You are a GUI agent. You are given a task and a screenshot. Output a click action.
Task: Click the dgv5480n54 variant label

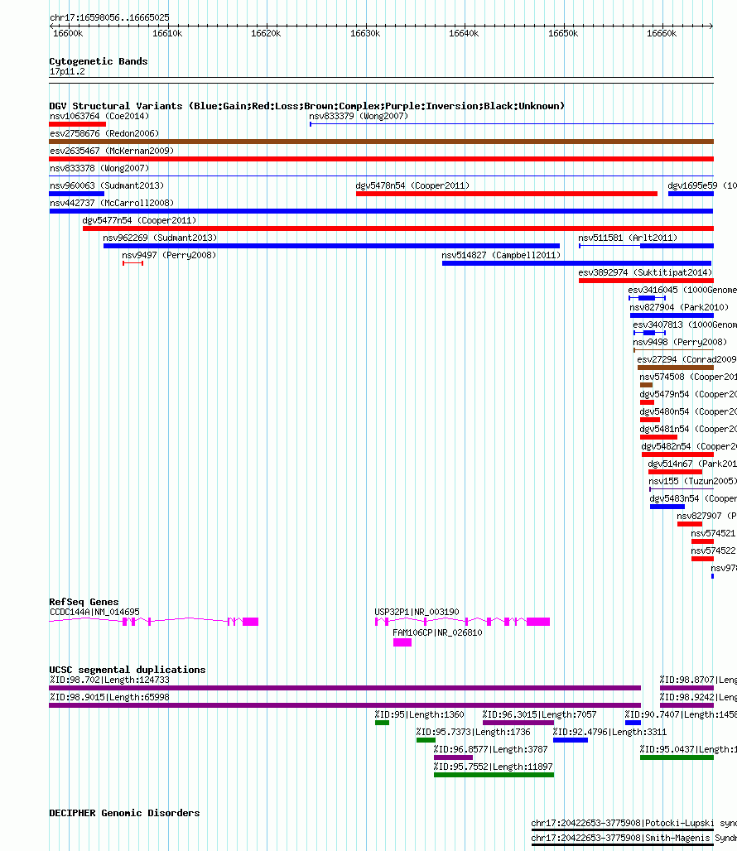tap(688, 411)
